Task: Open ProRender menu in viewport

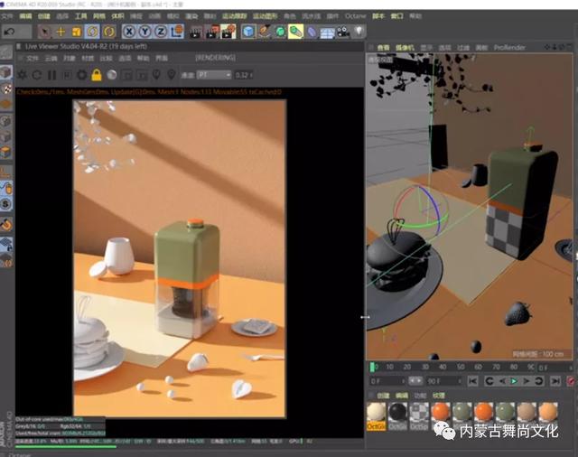Action: (x=509, y=48)
